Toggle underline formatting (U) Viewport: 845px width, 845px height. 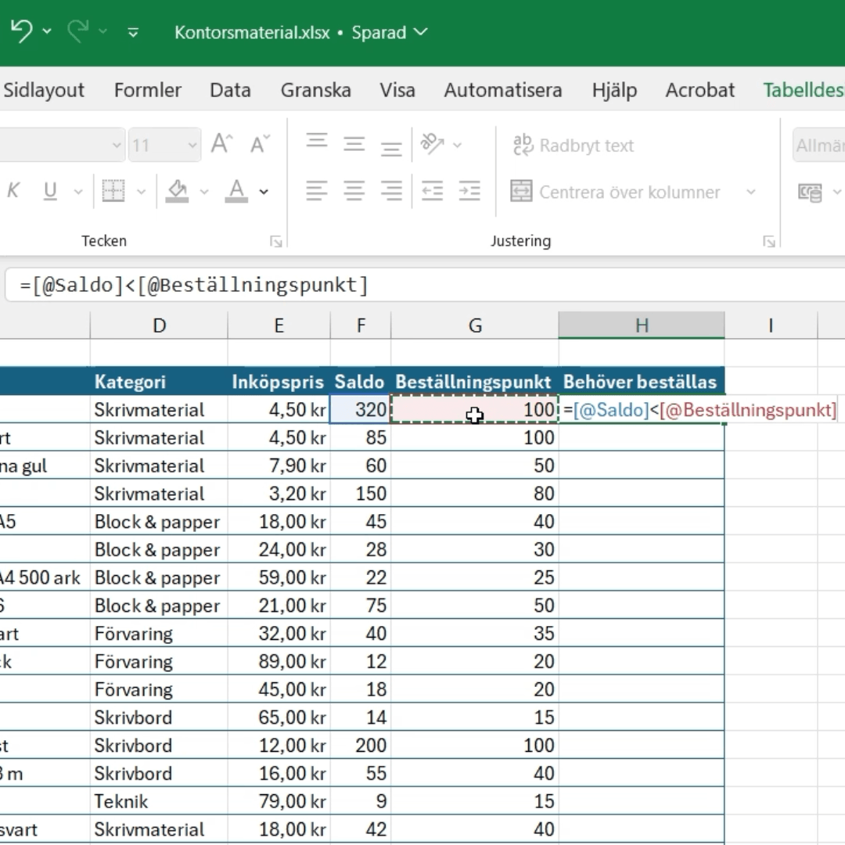[x=51, y=192]
